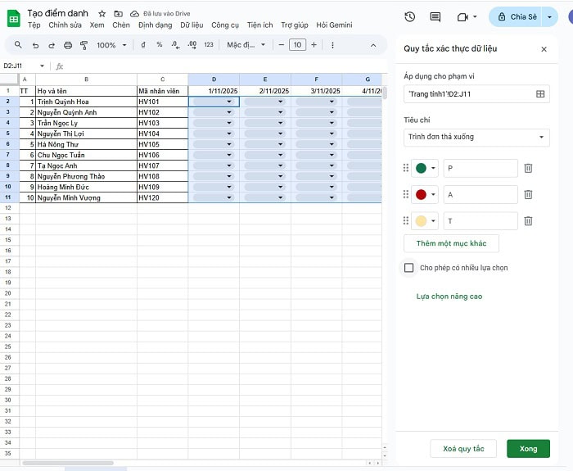573x471 pixels.
Task: Click select data range grid icon
Action: pos(540,94)
